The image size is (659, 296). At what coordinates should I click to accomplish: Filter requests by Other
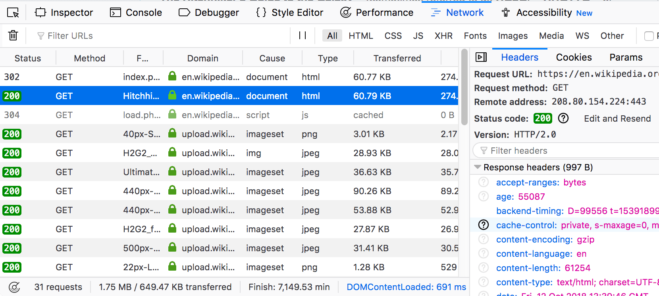[x=612, y=36]
